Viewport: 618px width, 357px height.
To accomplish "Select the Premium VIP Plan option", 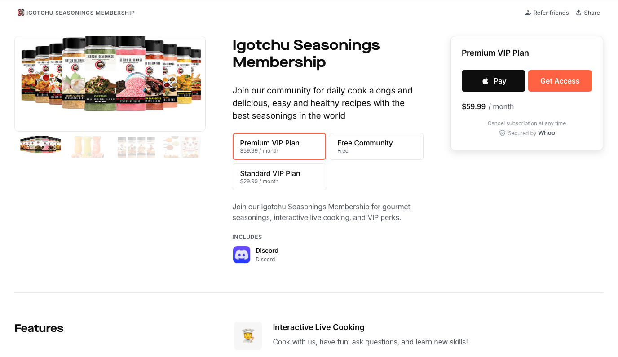I will [x=279, y=146].
